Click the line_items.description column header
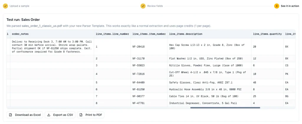The width and height of the screenshot is (302, 124). coord(209,34)
